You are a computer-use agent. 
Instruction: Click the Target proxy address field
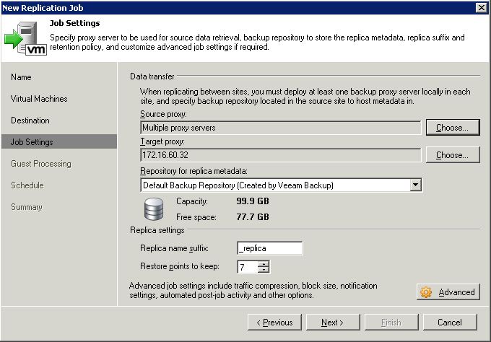tap(281, 155)
